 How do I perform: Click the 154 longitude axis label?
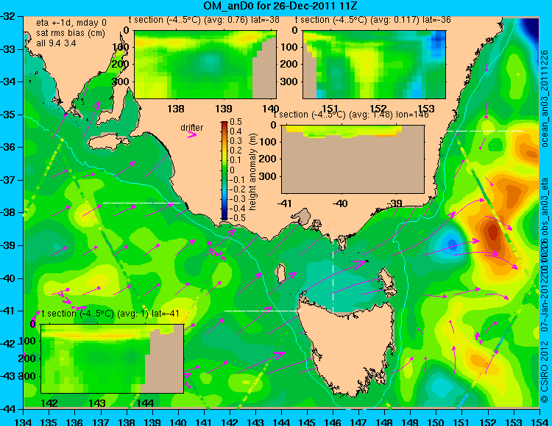539,422
